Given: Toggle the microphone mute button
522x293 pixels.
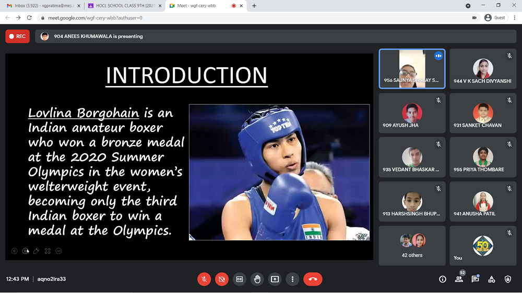Looking at the screenshot, I should [204, 279].
